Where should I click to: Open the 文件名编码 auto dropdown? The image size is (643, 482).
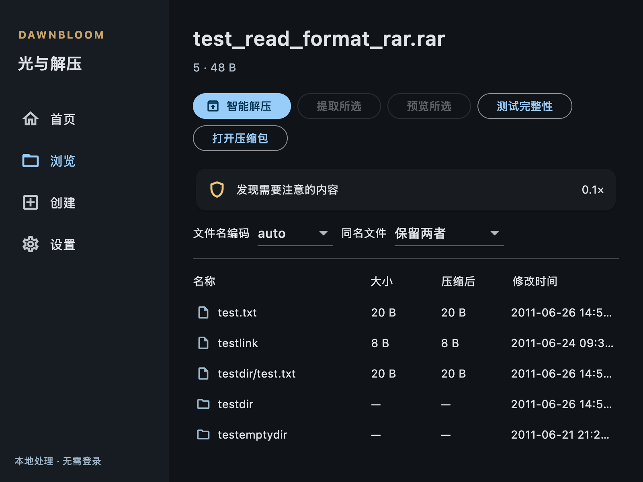[295, 233]
